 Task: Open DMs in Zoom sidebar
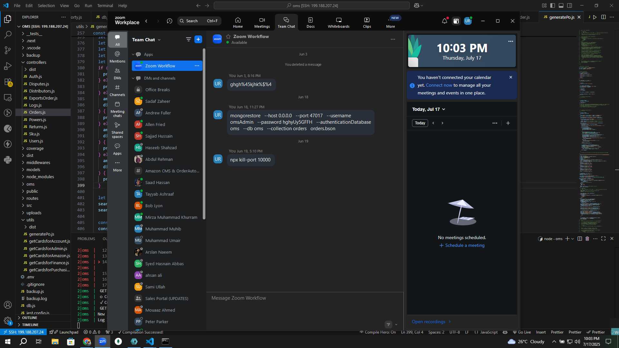[117, 74]
